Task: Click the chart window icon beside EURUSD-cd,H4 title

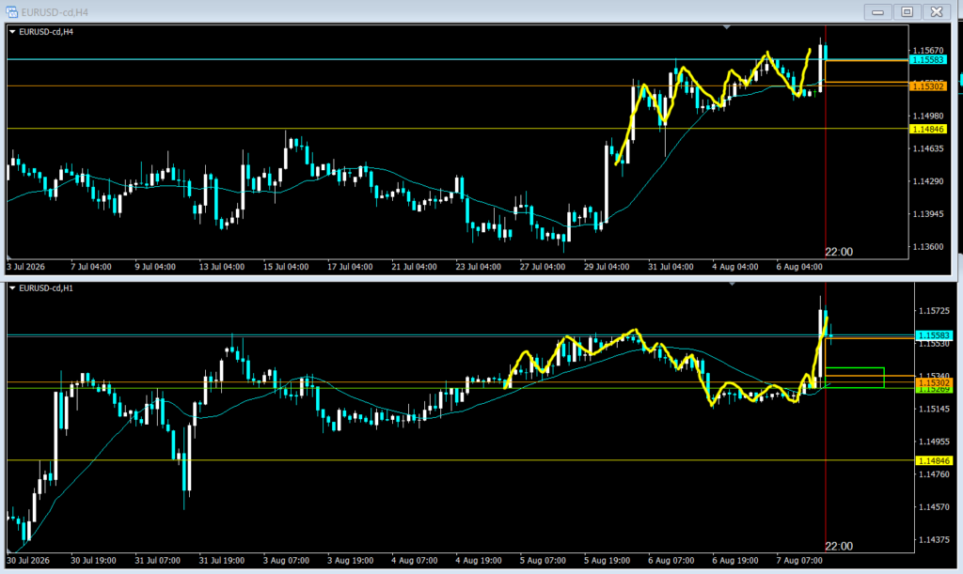Action: tap(11, 11)
